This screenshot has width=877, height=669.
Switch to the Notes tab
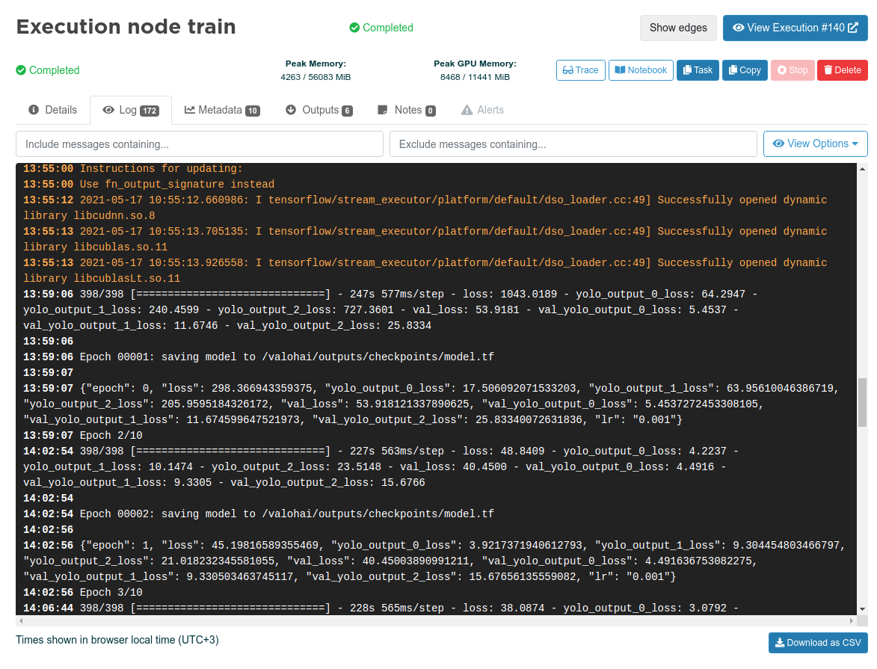tap(407, 110)
